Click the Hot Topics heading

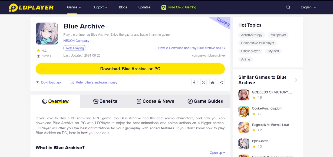click(x=250, y=25)
